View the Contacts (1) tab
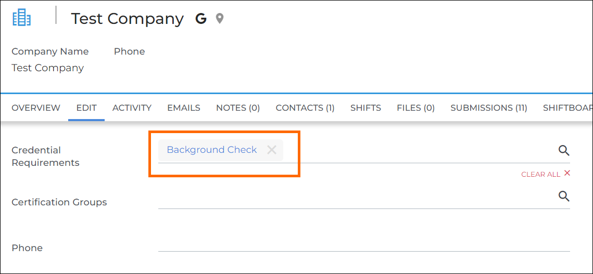Viewport: 593px width, 274px height. tap(305, 108)
